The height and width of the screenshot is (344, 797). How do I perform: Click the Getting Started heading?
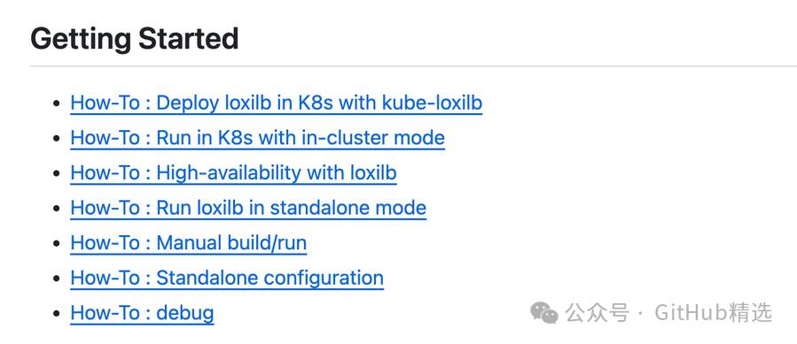click(x=135, y=39)
